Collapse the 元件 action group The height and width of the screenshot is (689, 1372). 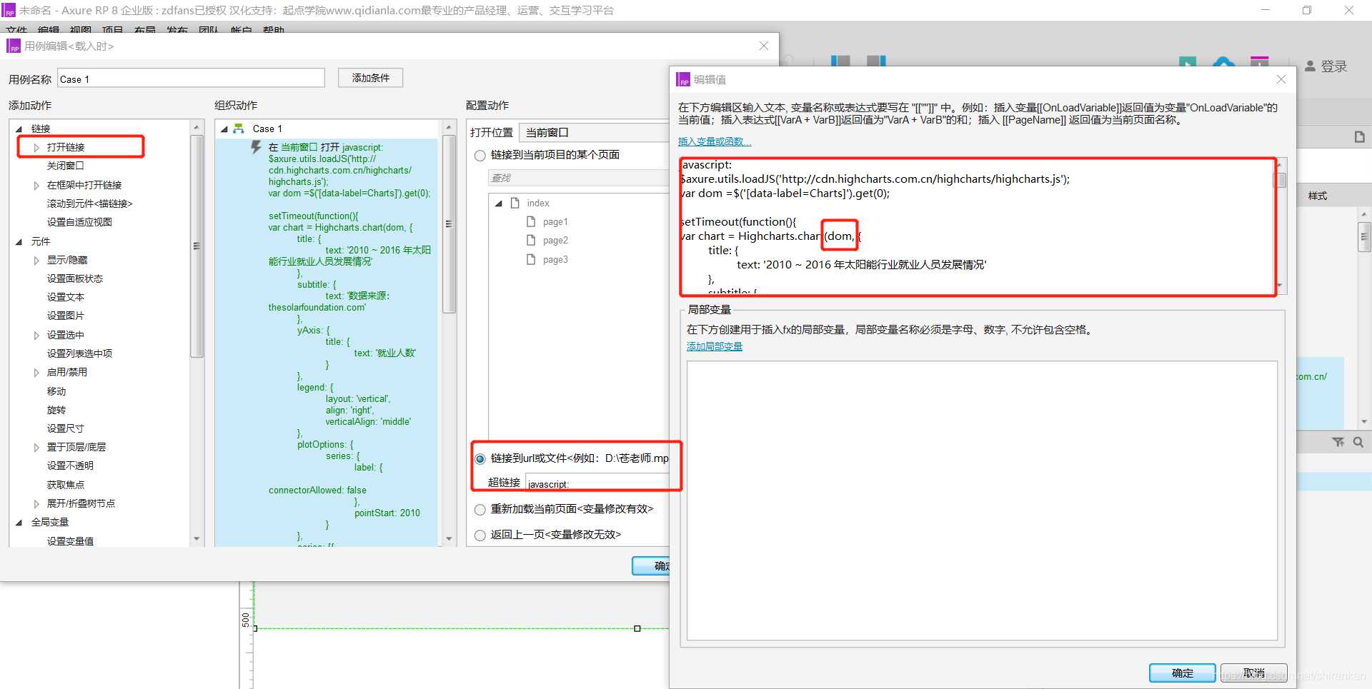pos(19,242)
